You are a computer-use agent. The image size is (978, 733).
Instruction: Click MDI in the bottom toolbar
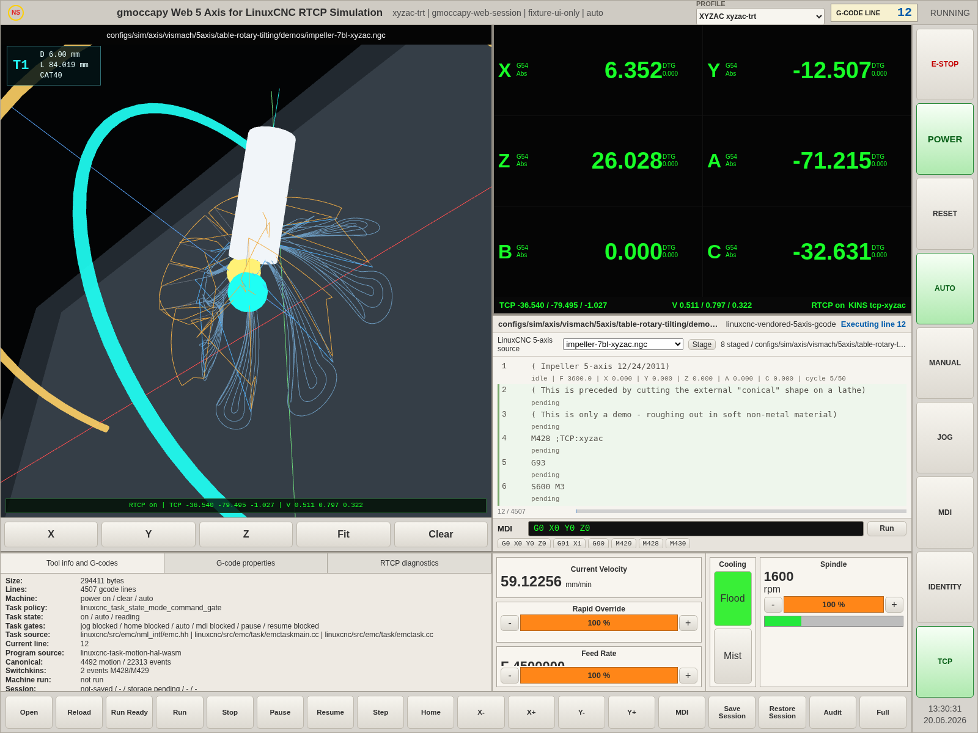point(682,712)
